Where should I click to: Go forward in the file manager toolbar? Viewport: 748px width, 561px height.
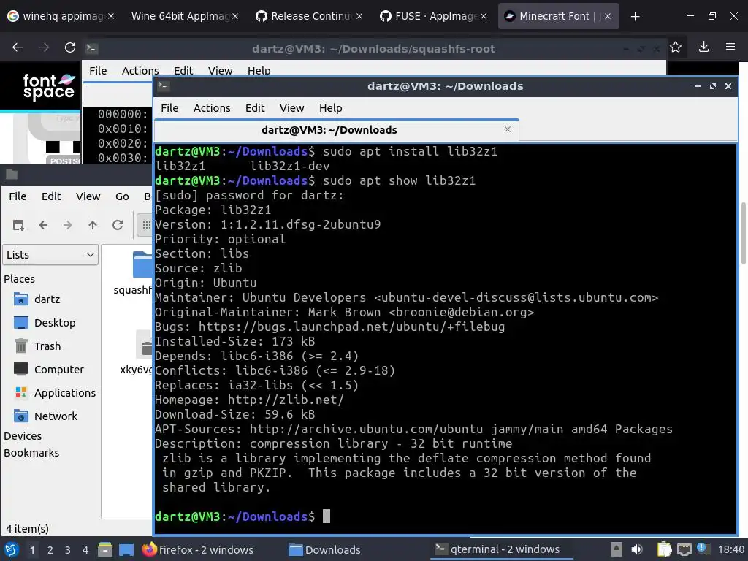[x=68, y=225]
